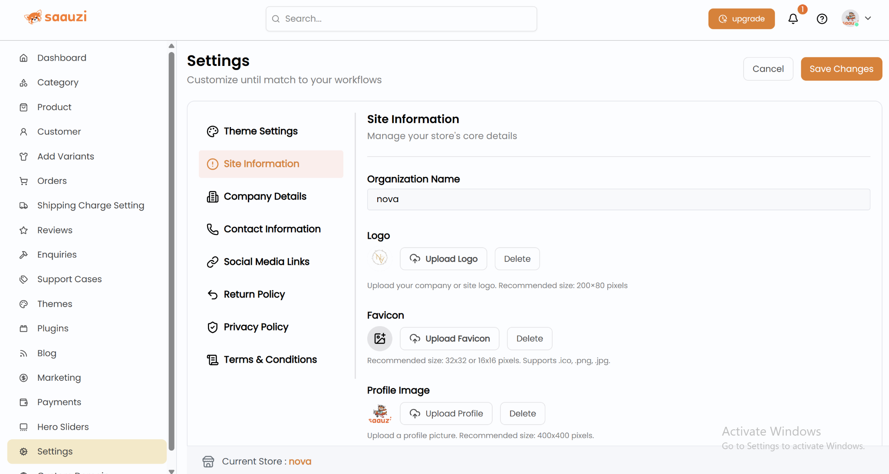Open the Theme Settings tab

tap(260, 131)
